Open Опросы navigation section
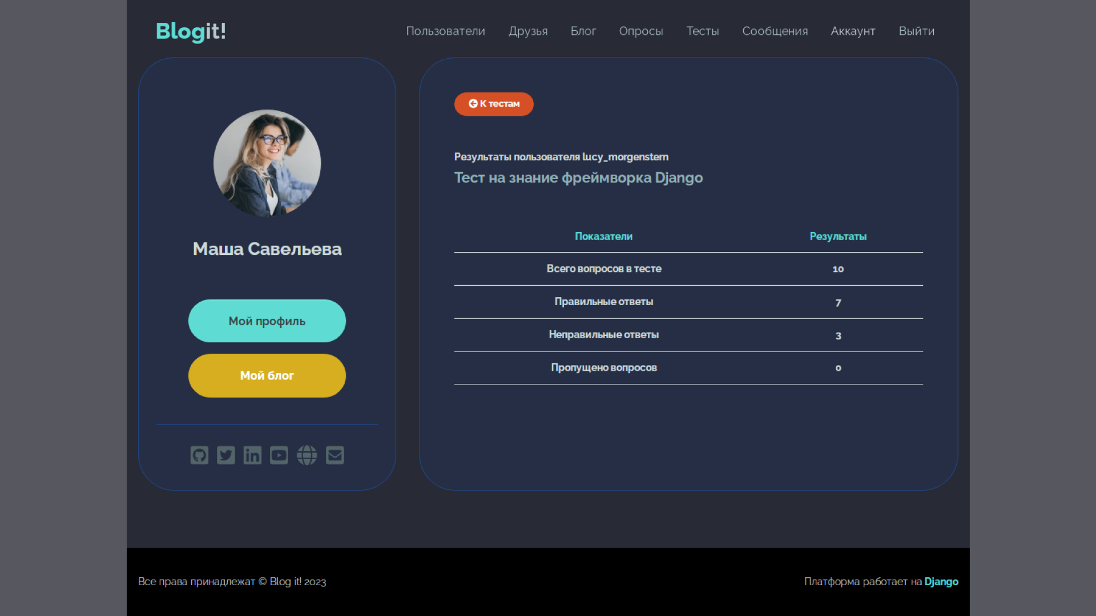 click(x=640, y=31)
